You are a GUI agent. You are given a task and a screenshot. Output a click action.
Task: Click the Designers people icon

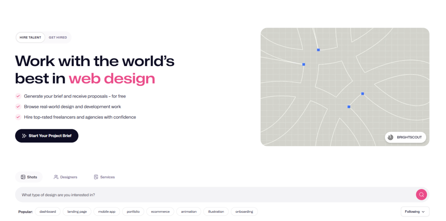pos(56,177)
